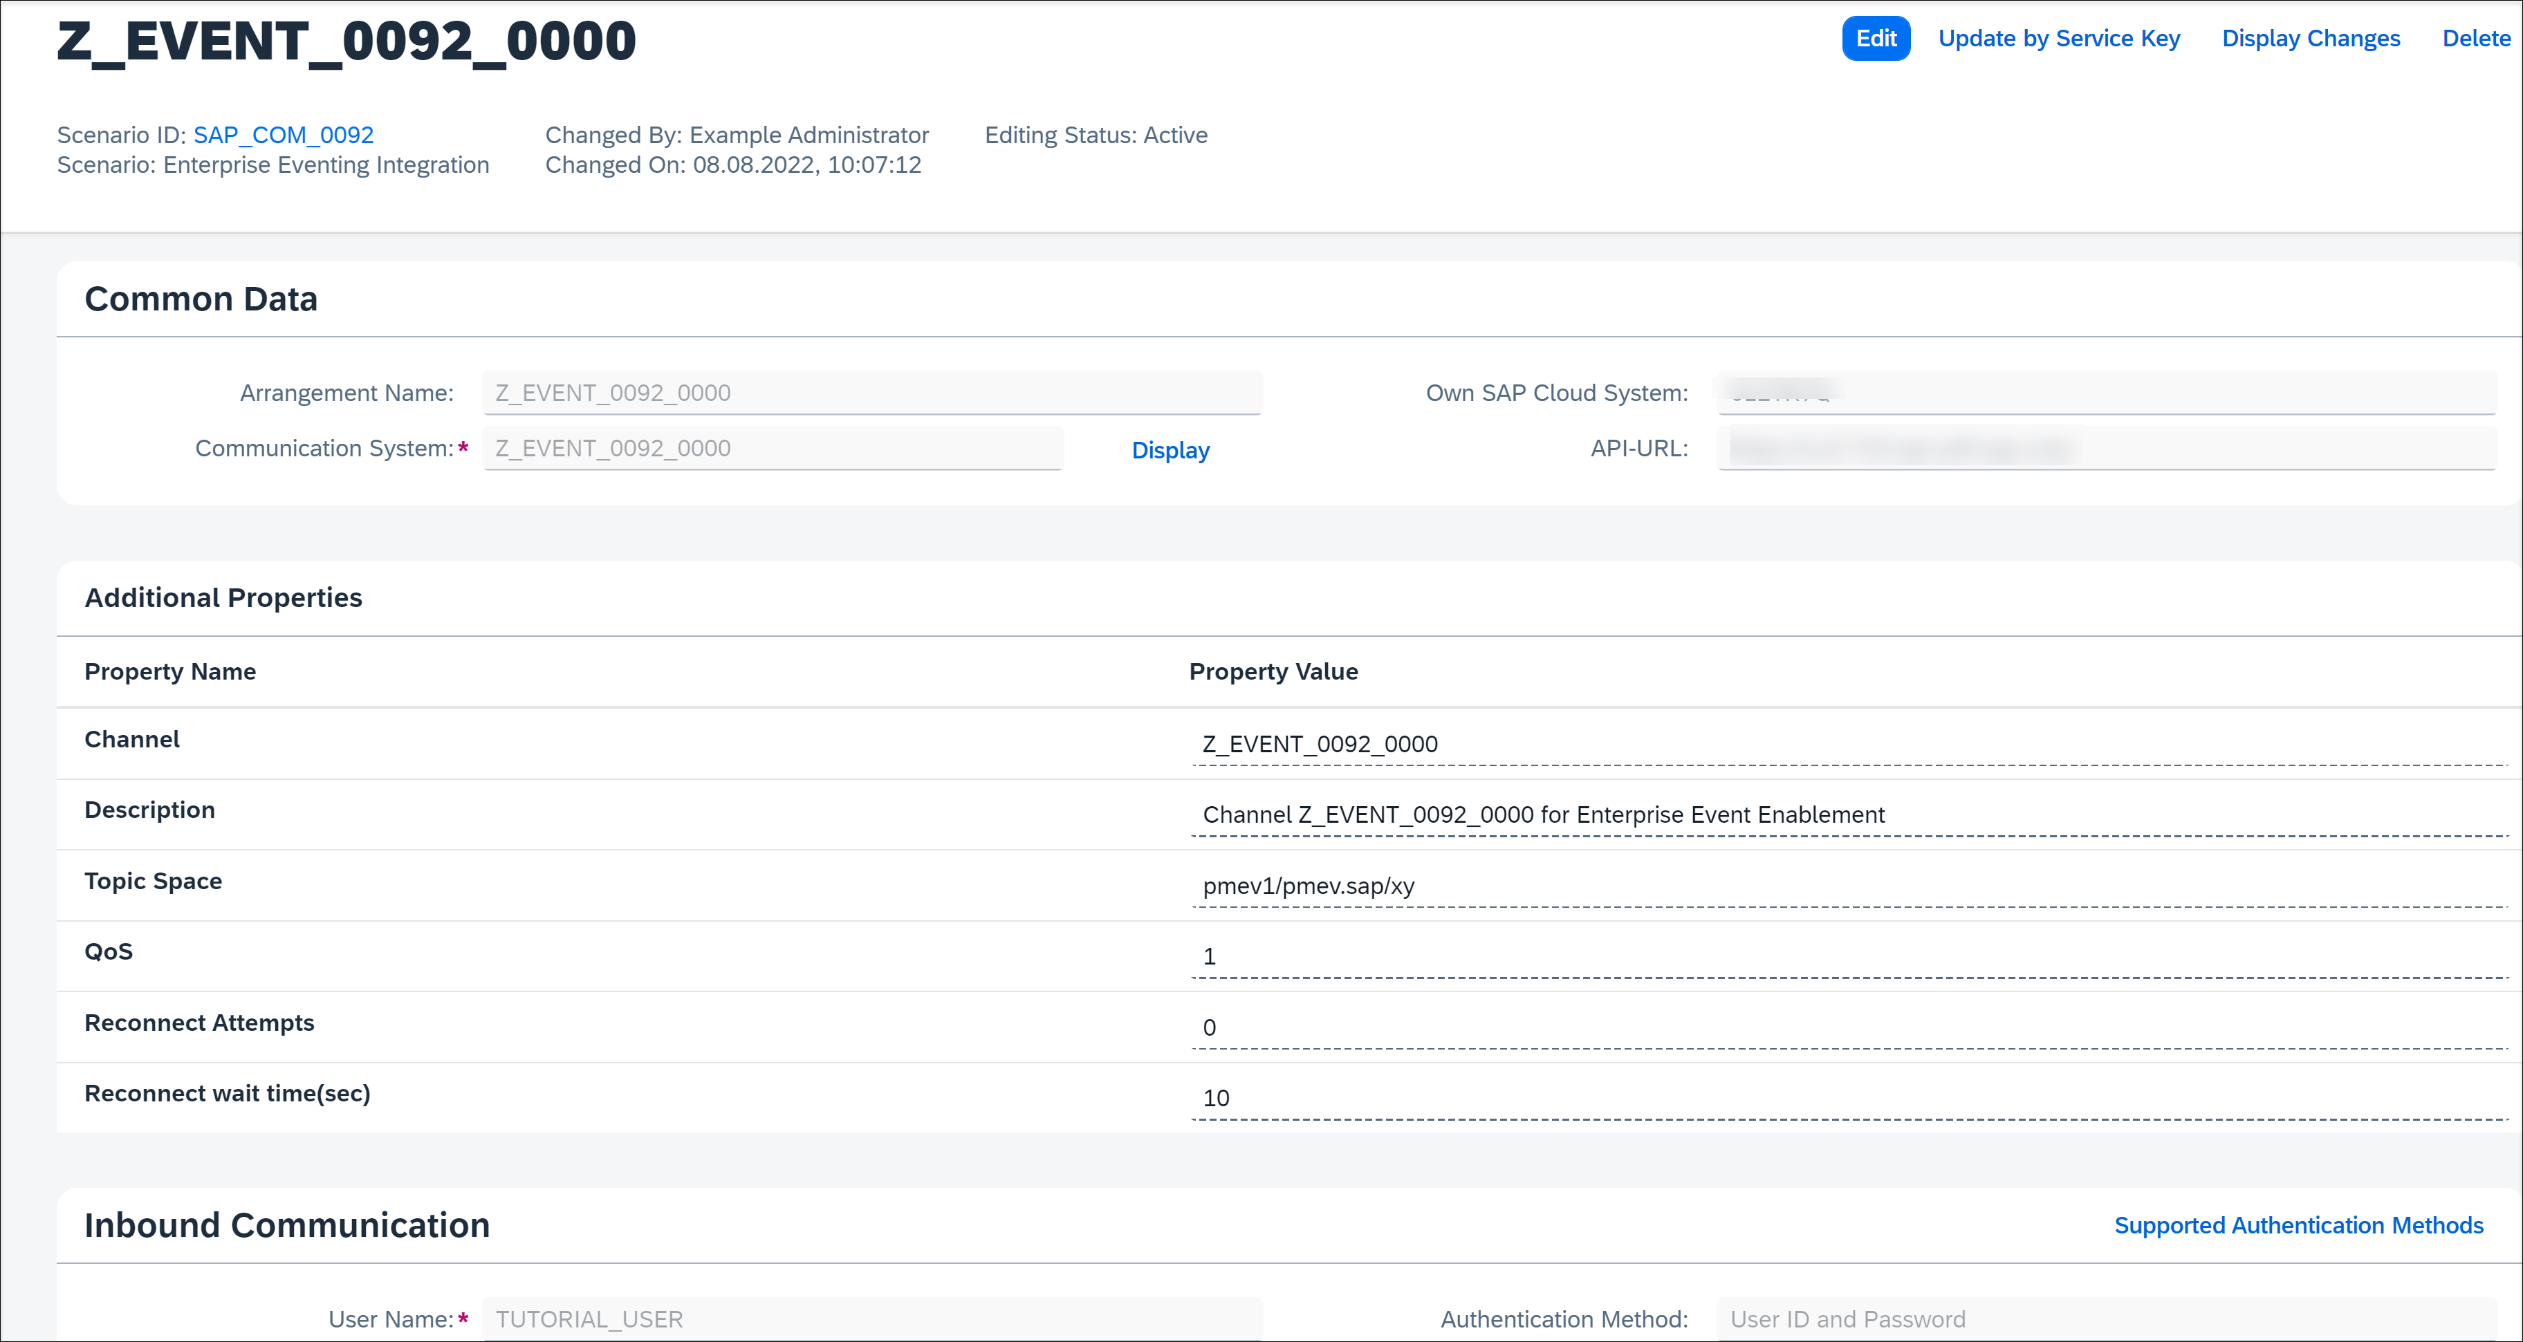Edit the Description property value

point(1849,814)
